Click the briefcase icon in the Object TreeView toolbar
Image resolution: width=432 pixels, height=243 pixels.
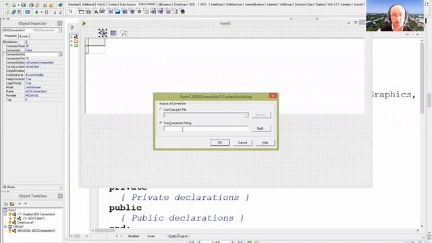pos(12,204)
